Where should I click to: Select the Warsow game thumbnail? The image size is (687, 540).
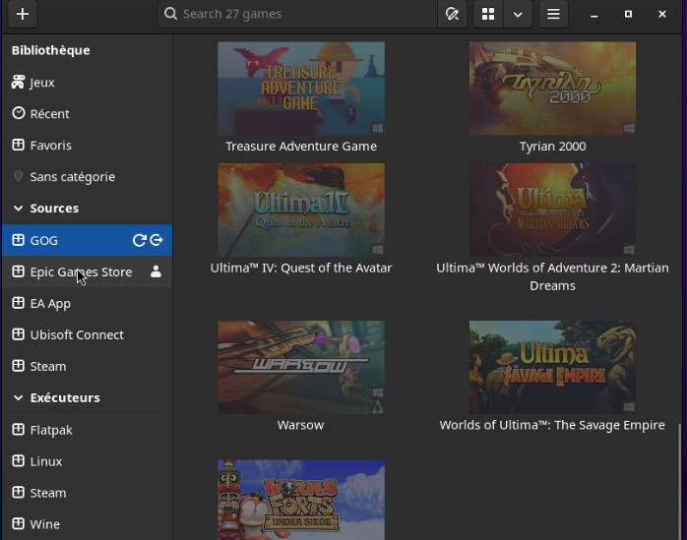300,367
